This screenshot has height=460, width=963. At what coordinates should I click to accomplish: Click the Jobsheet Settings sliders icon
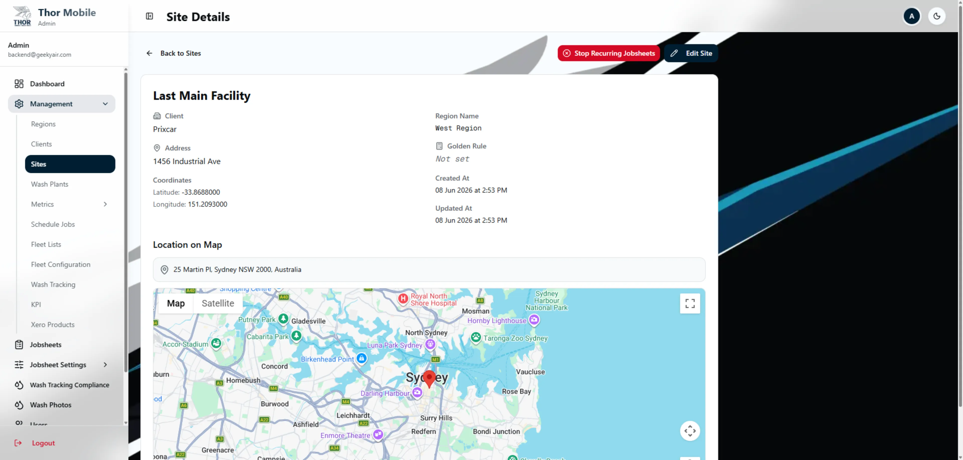tap(19, 365)
